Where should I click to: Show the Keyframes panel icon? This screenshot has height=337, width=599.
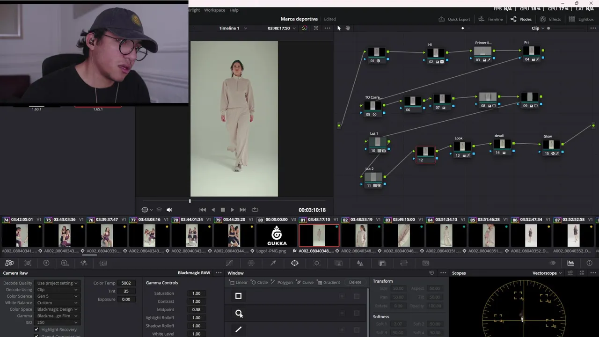pyautogui.click(x=552, y=263)
